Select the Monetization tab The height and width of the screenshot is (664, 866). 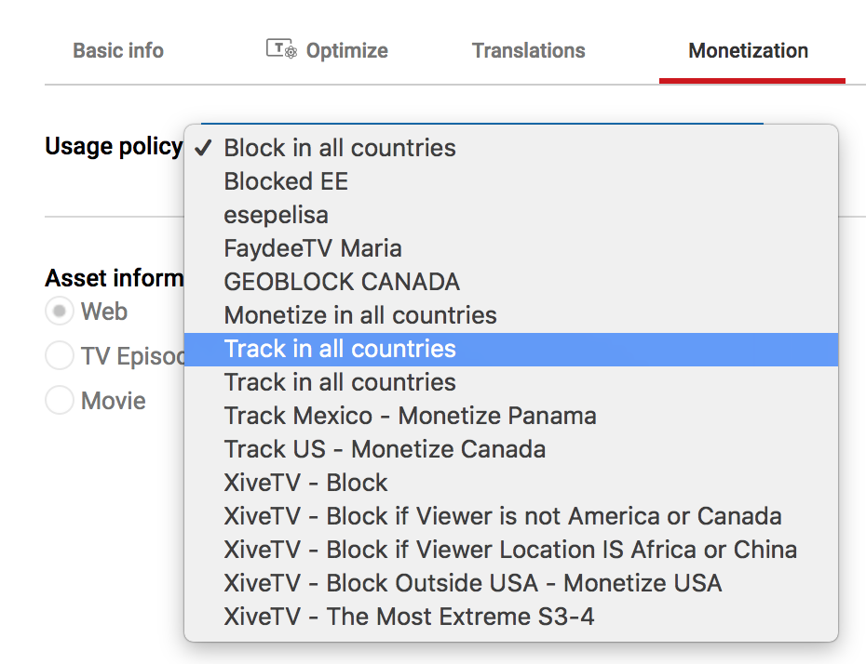coord(748,51)
